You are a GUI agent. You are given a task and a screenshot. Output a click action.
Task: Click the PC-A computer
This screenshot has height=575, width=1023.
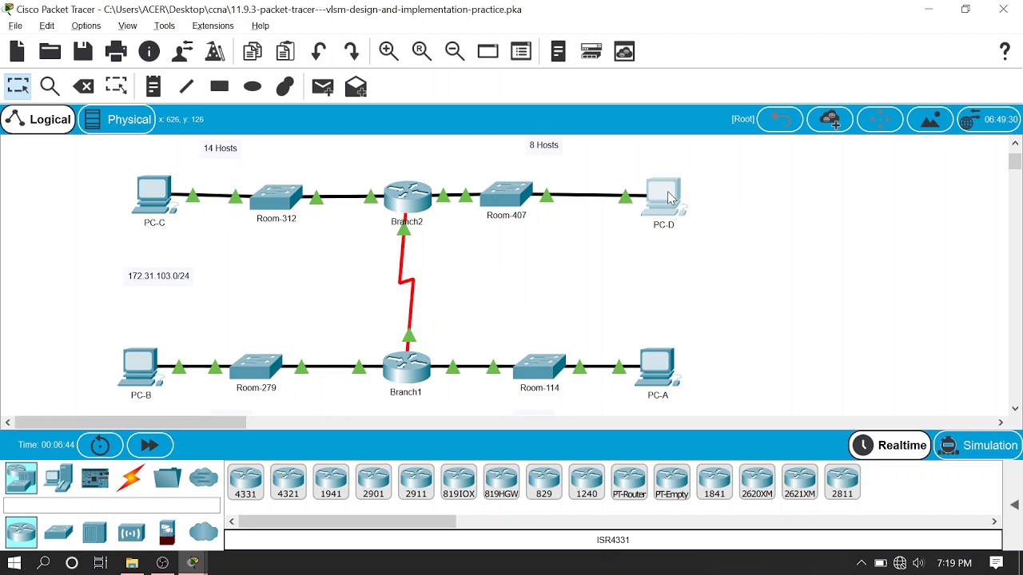(x=658, y=367)
